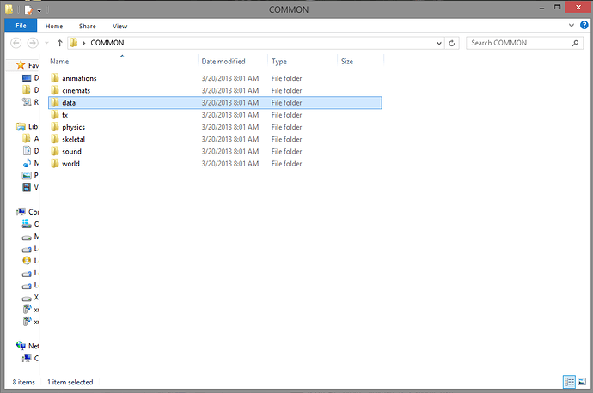Image resolution: width=593 pixels, height=393 pixels.
Task: Switch to the View ribbon tab
Action: click(x=119, y=27)
